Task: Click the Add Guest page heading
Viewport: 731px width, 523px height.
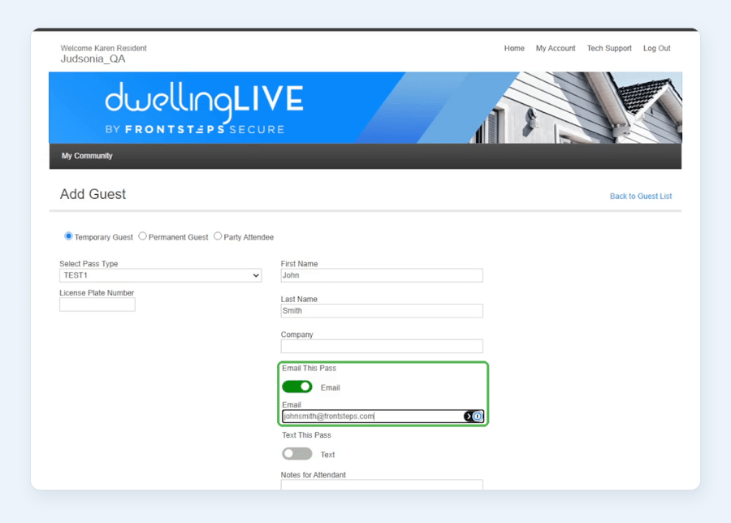Action: [93, 194]
